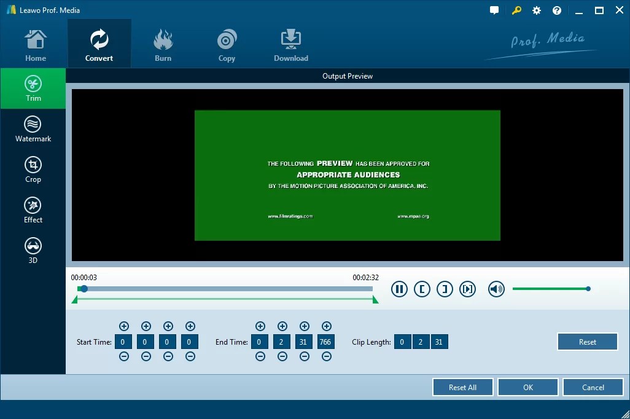Increase Start Time milliseconds with plus
The height and width of the screenshot is (419, 630).
point(190,326)
